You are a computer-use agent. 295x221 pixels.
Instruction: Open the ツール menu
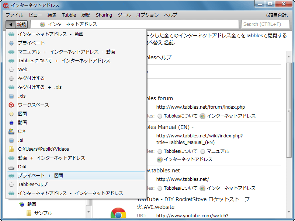[x=124, y=15]
